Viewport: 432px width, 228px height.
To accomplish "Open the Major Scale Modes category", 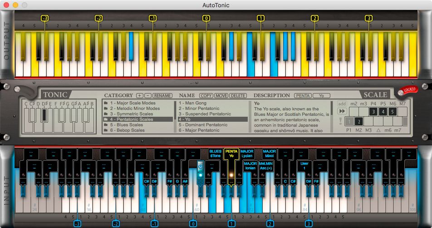I will click(138, 103).
